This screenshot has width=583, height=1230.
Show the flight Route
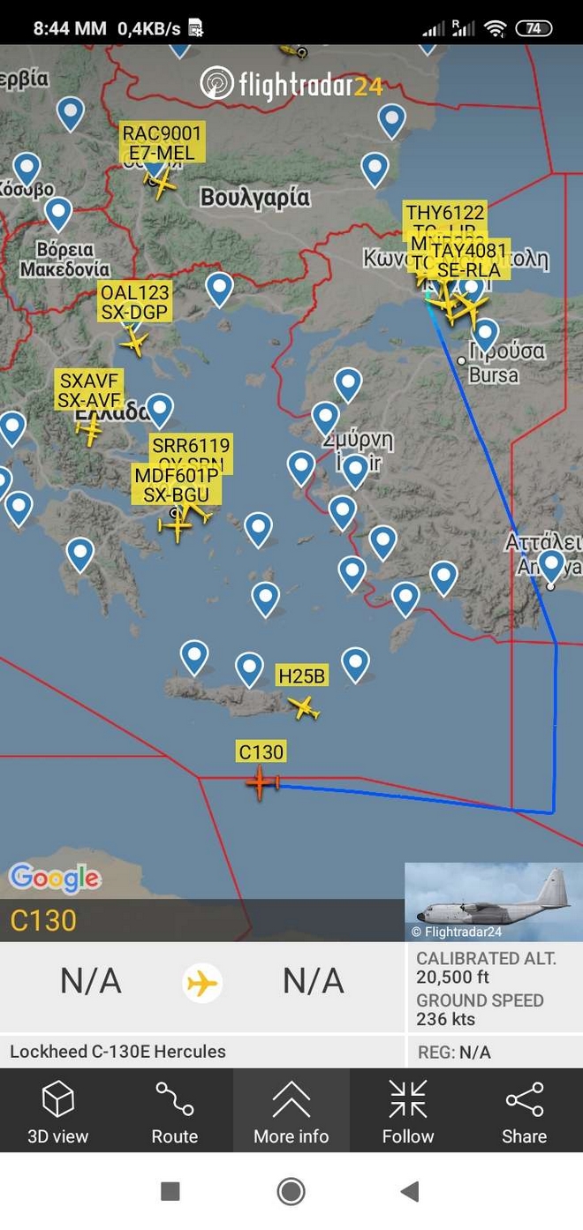click(x=175, y=1110)
